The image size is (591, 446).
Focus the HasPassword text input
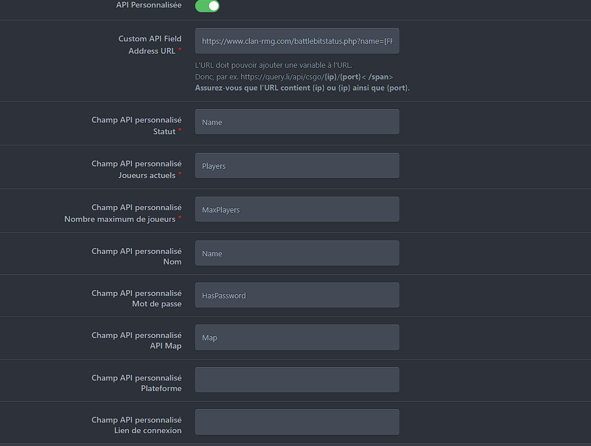297,295
